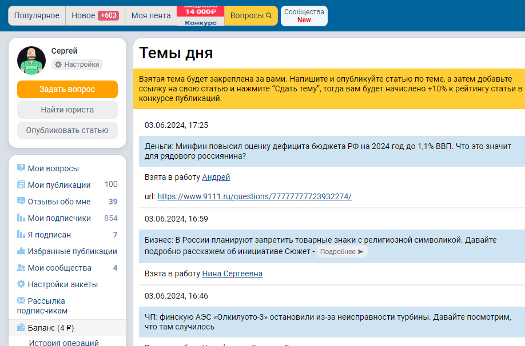Open the Вопросы search tab
This screenshot has width=525, height=346.
coord(250,16)
